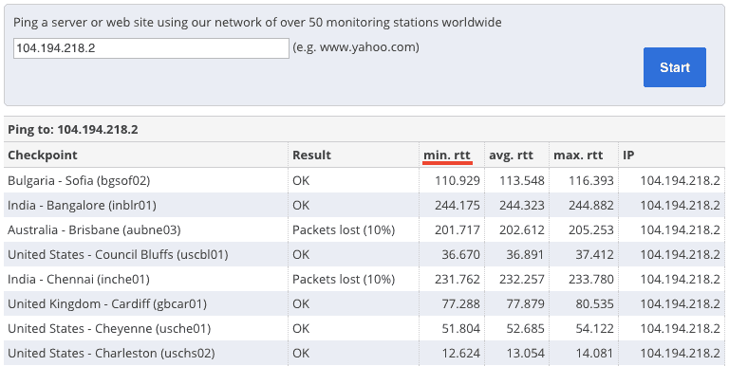Image resolution: width=729 pixels, height=366 pixels.
Task: Select United States - Cheyenne (usche01) checkpoint
Action: tap(109, 328)
